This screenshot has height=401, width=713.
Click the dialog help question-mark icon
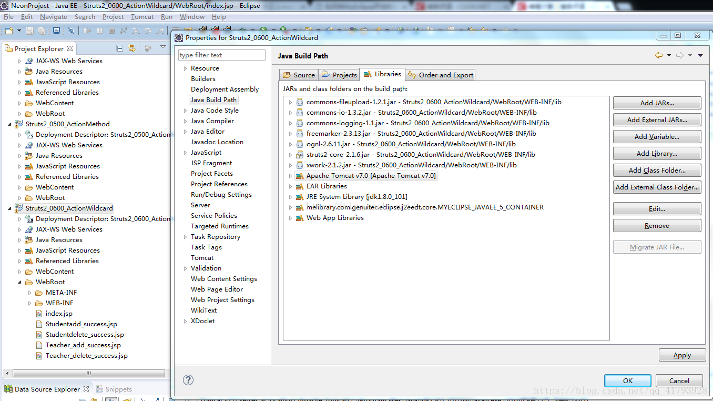pos(188,380)
